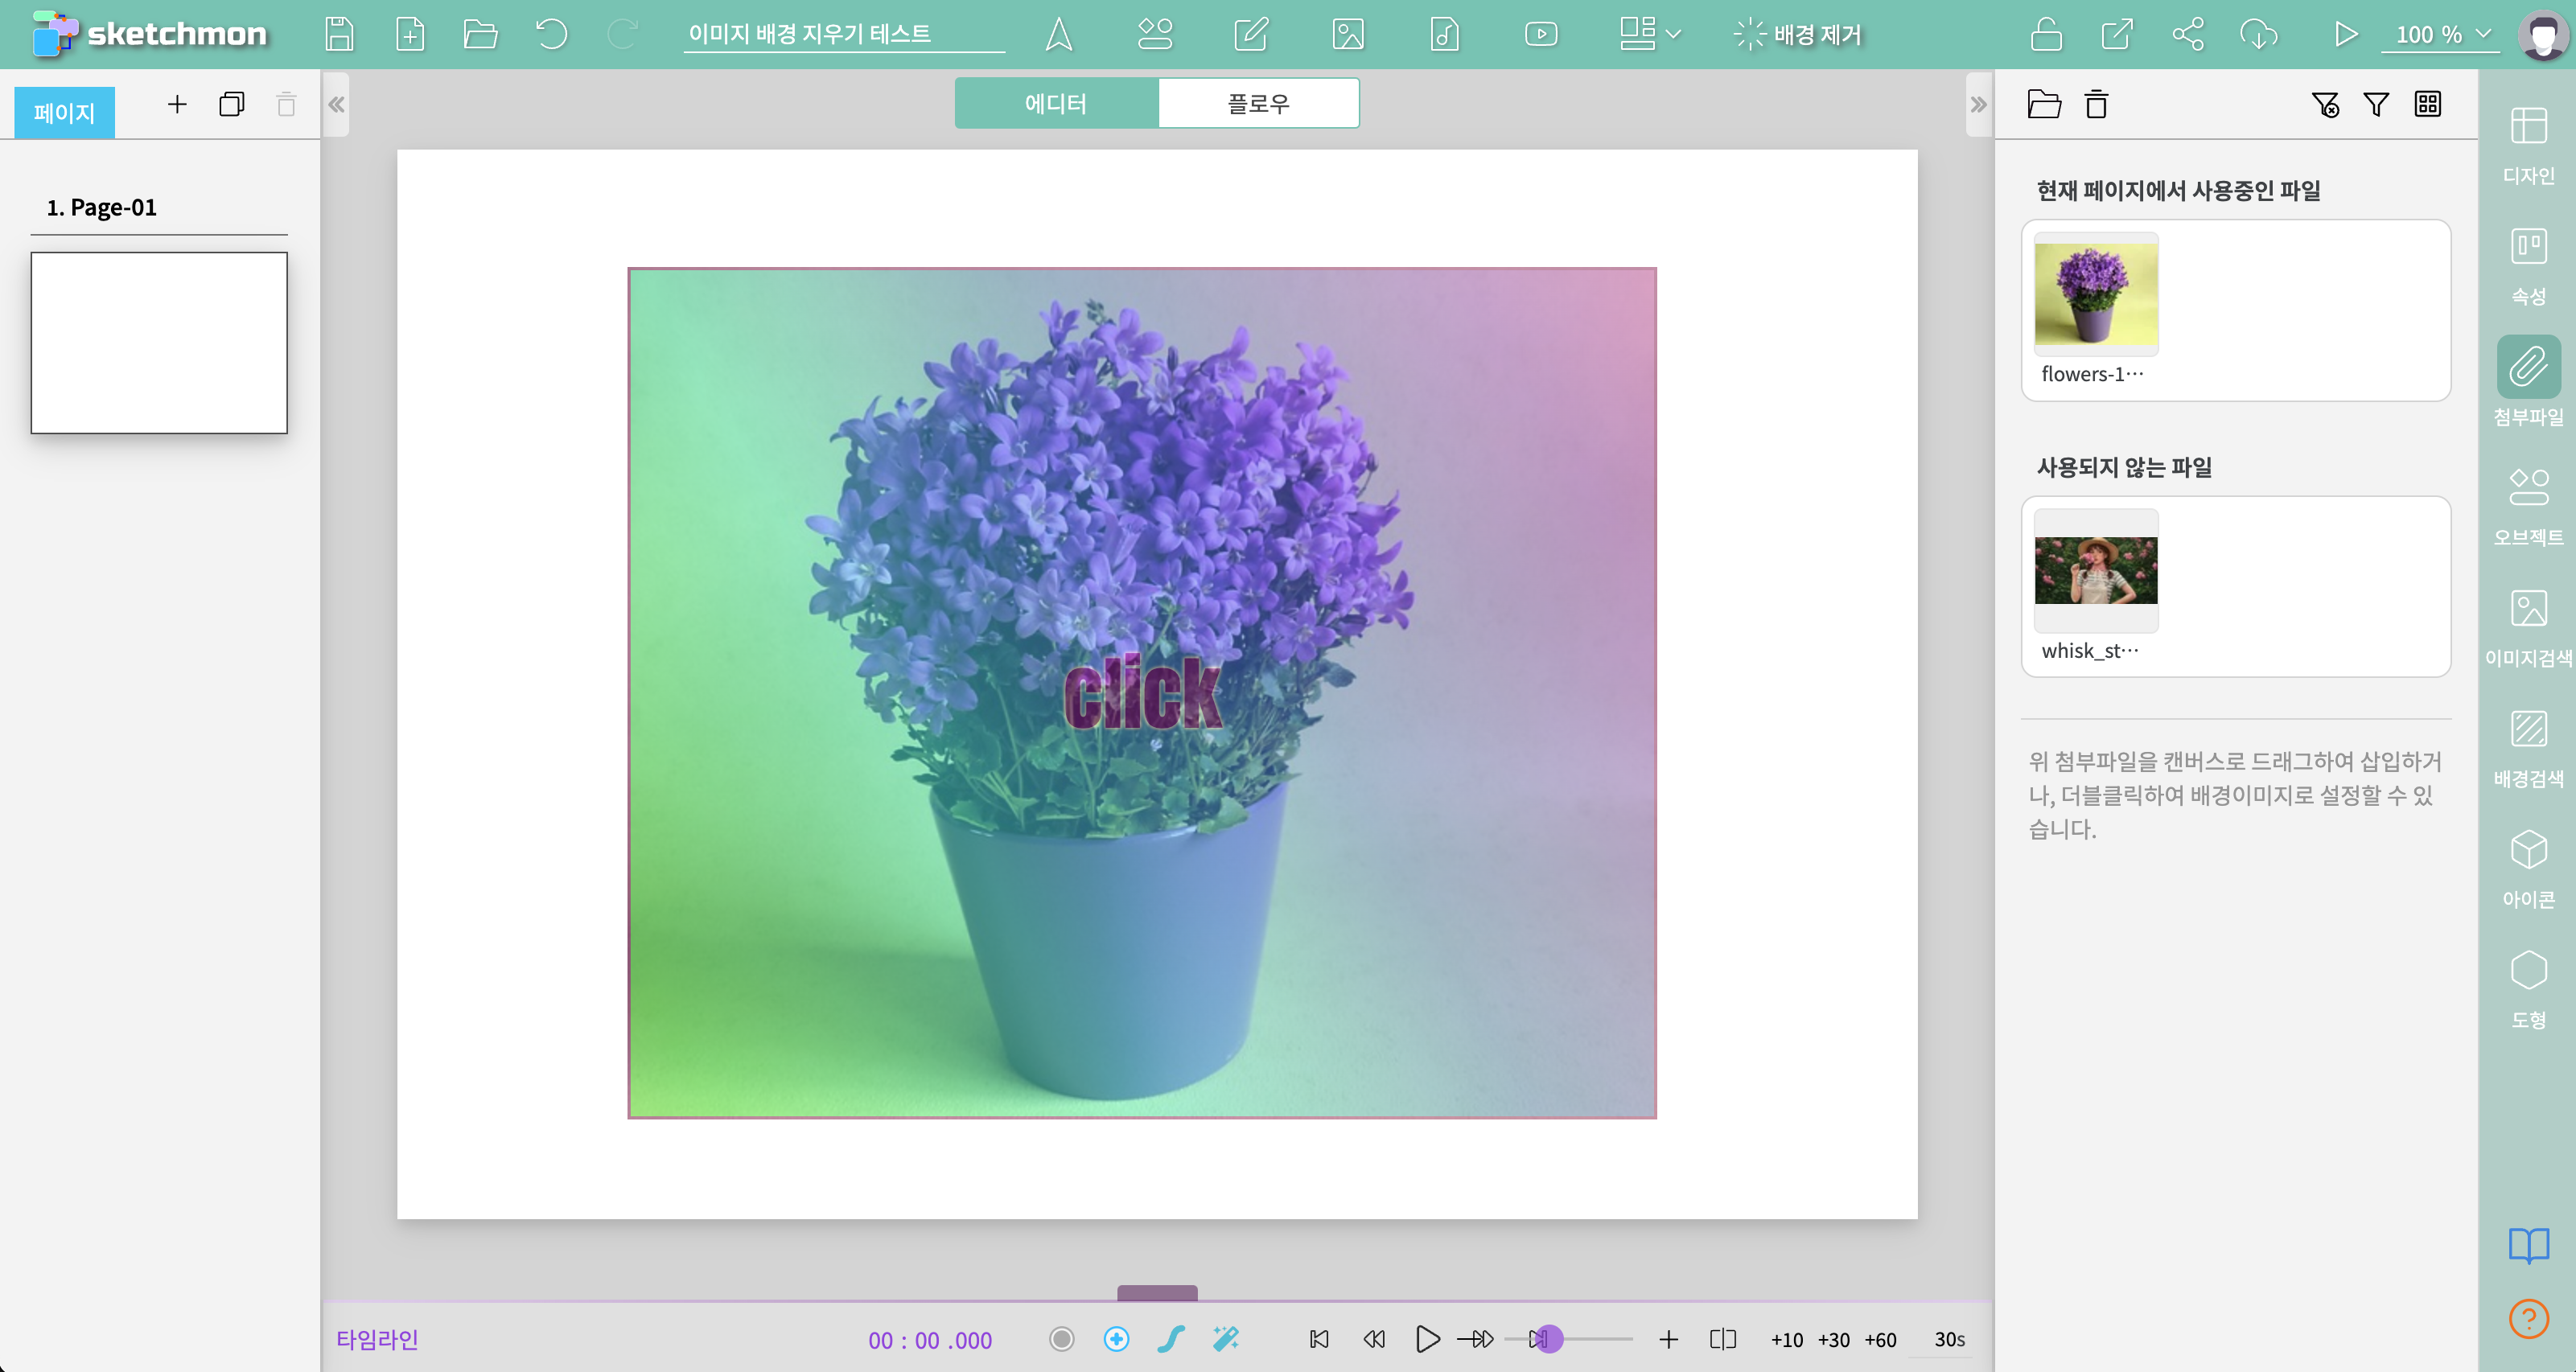The width and height of the screenshot is (2576, 1372).
Task: Click the save project icon
Action: pyautogui.click(x=339, y=34)
